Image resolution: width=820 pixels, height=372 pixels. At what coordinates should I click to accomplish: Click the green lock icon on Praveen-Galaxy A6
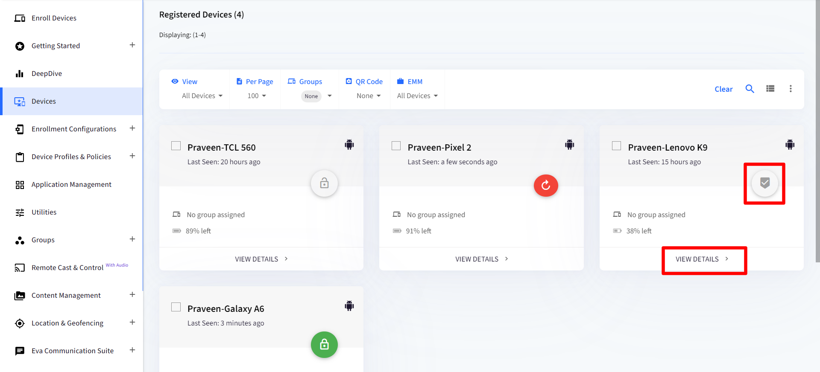point(324,345)
